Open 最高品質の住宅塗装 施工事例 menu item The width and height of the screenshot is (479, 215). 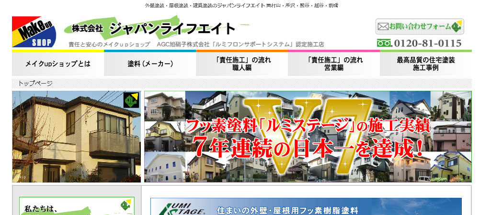coord(426,64)
